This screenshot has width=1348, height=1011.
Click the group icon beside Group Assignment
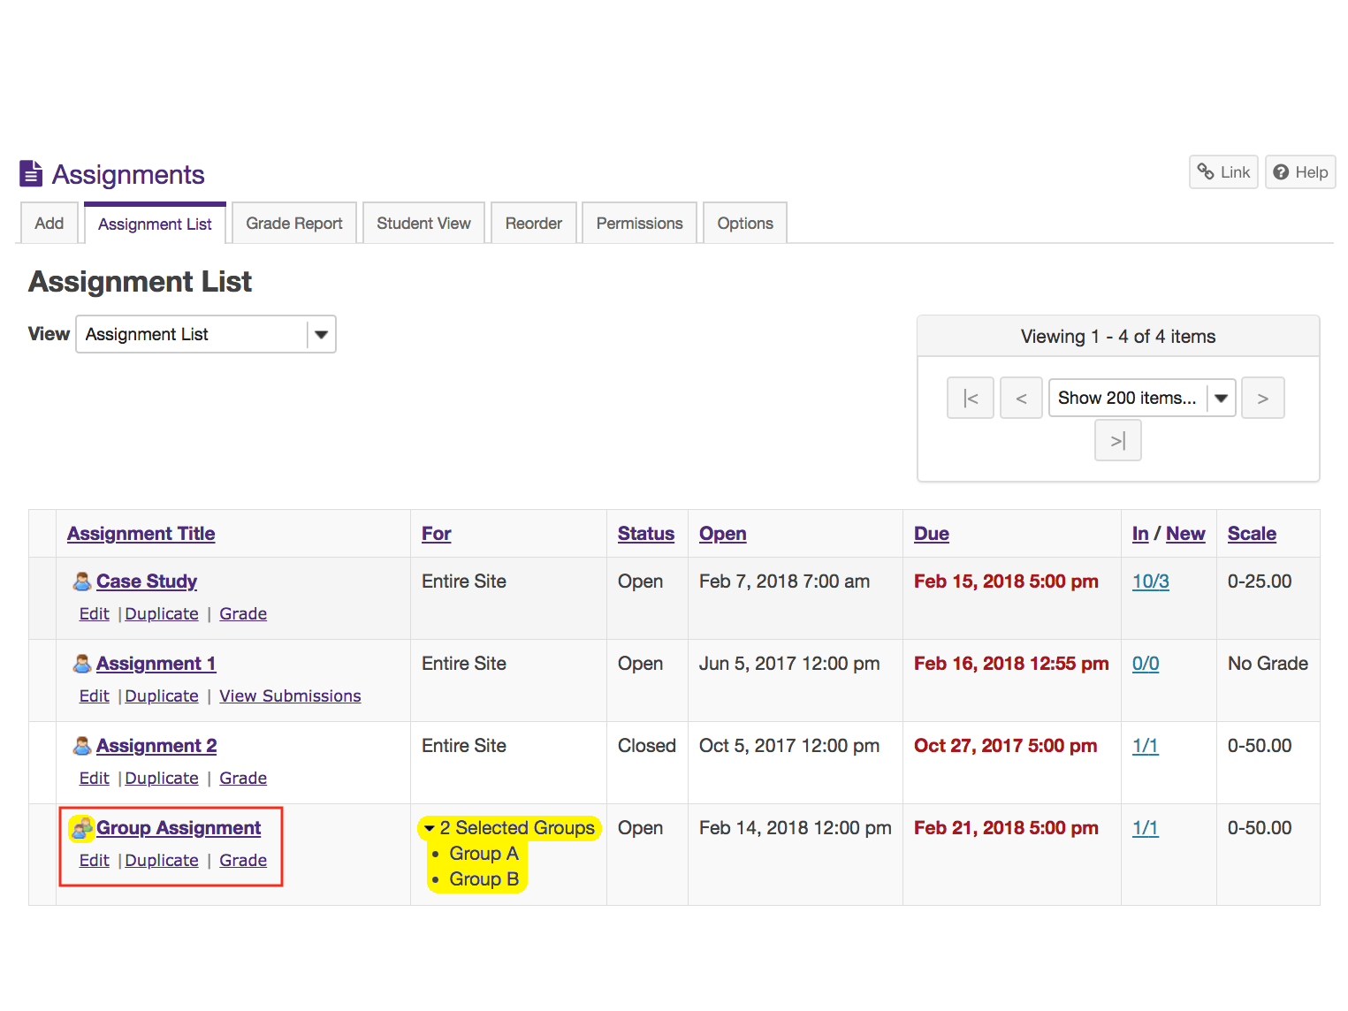pyautogui.click(x=82, y=828)
